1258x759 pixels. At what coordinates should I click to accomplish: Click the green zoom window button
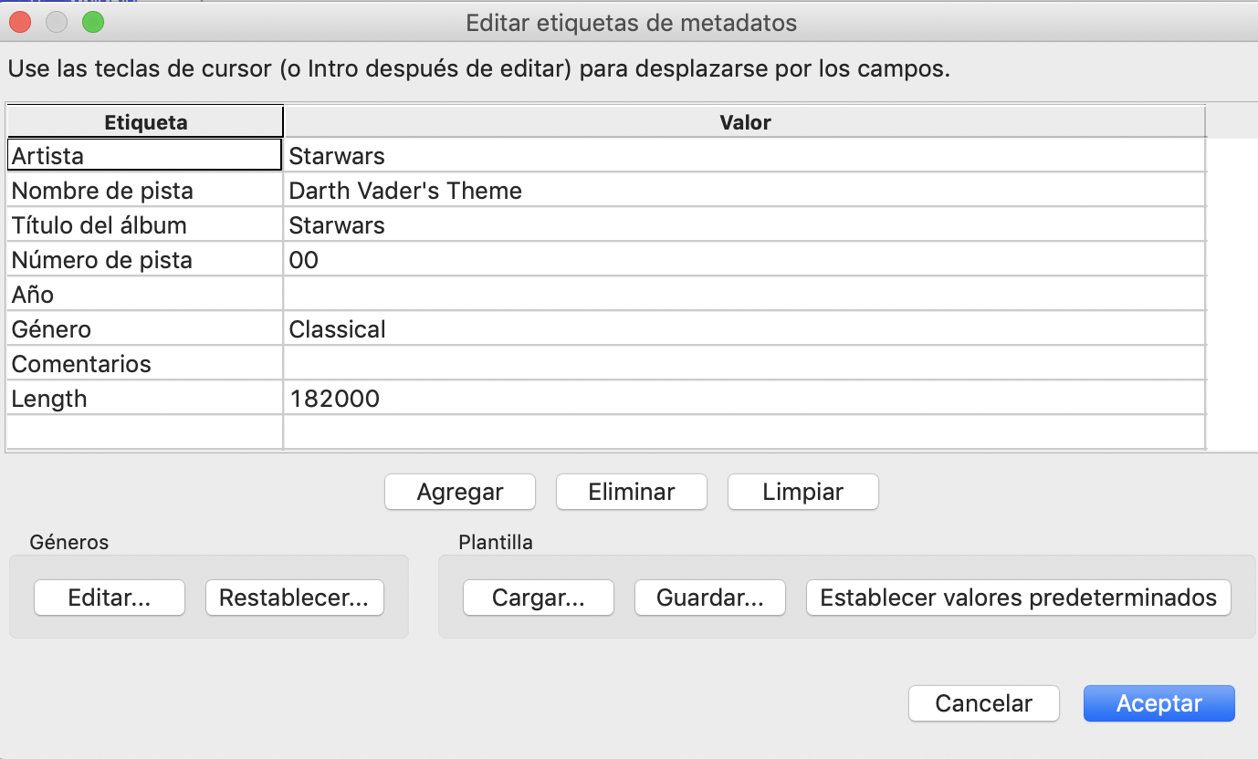click(x=92, y=22)
